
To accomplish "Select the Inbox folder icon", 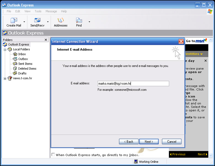I will click(15, 54).
